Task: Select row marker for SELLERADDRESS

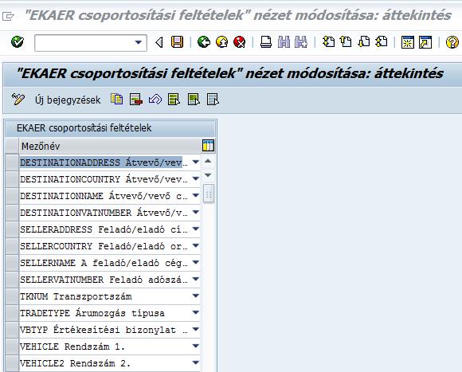Action: tap(12, 229)
